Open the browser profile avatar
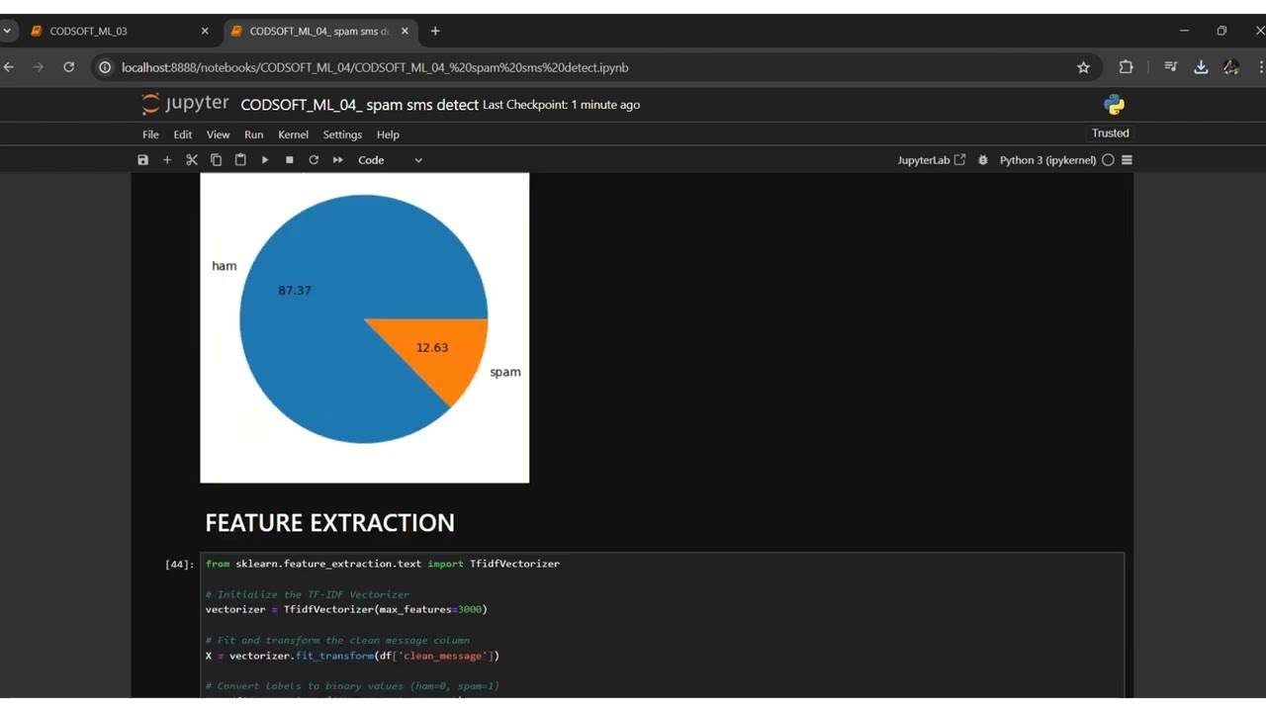This screenshot has height=712, width=1266. point(1231,67)
